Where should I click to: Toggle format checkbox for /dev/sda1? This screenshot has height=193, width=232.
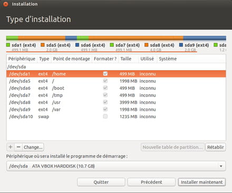point(105,74)
